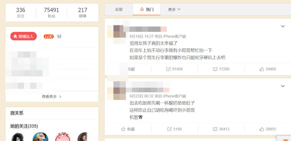291x141 pixels.
Task: Switch to the 全部 tab
Action: click(x=119, y=9)
